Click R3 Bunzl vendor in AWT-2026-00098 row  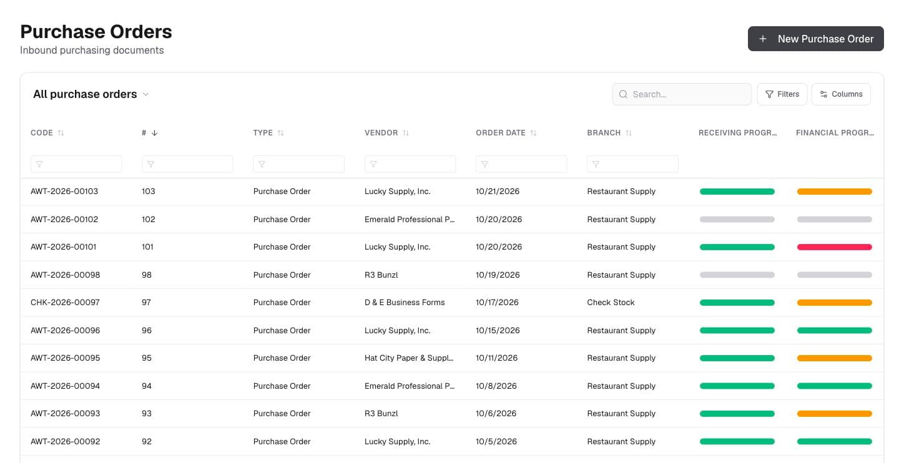coord(381,275)
